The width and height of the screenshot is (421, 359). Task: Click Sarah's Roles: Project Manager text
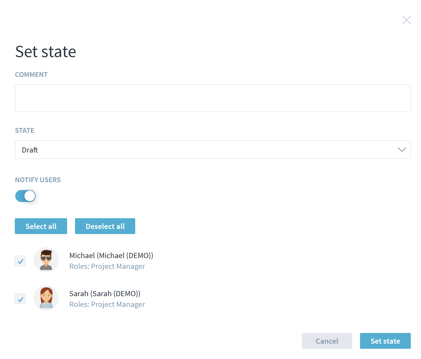pyautogui.click(x=107, y=304)
